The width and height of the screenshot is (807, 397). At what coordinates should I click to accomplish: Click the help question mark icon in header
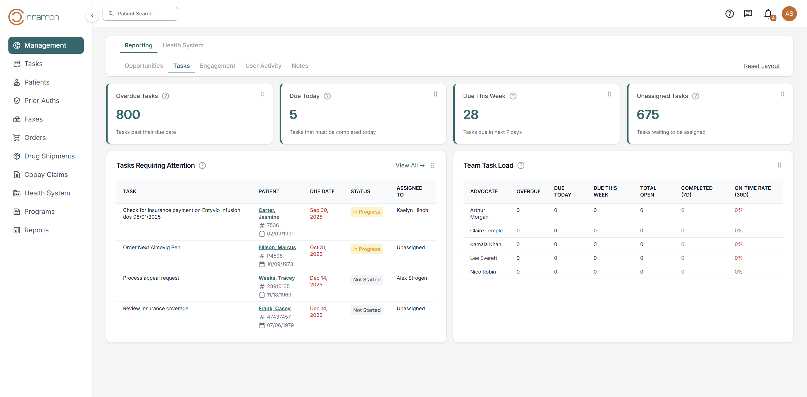[729, 14]
